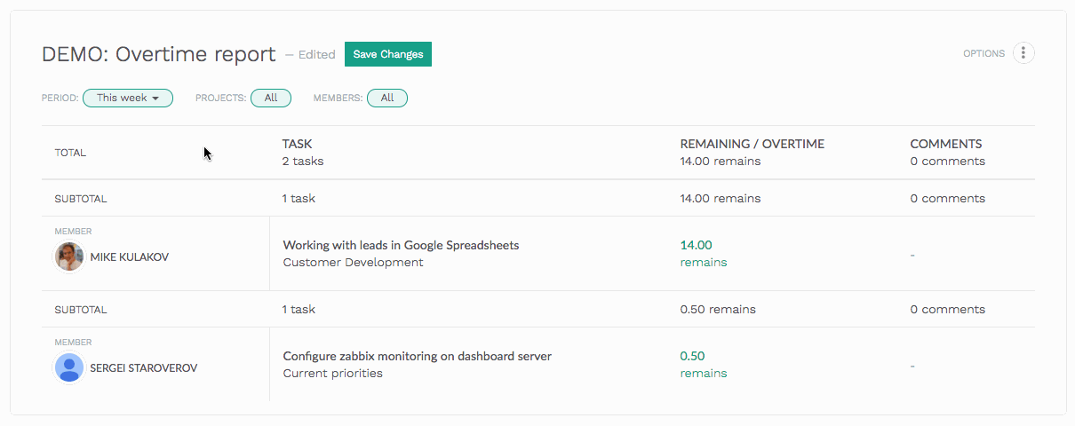Click the COMMENTS column header
Viewport: 1075px width, 426px height.
click(945, 144)
